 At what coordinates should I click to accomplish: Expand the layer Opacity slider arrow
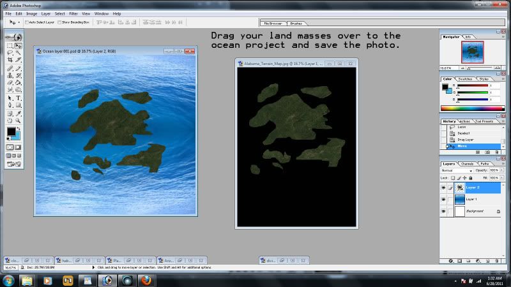[503, 171]
